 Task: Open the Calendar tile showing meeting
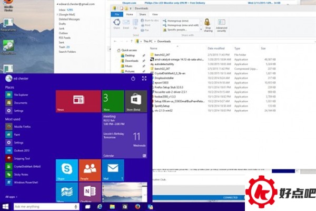(x=124, y=136)
